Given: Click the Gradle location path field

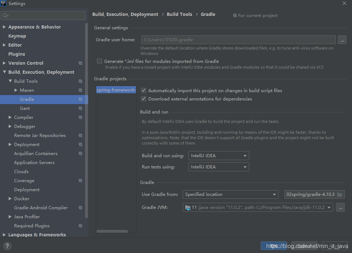Looking at the screenshot, I should coord(314,194).
